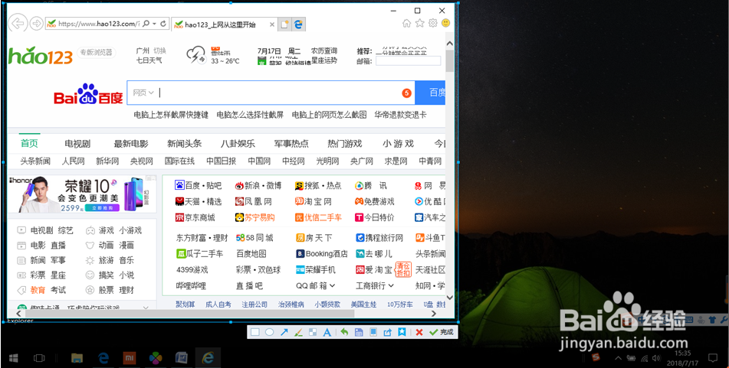The image size is (729, 368).
Task: Open a new IE tab
Action: pos(284,24)
